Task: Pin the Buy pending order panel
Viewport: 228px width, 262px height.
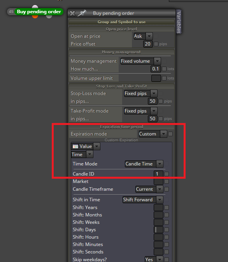Action: [x=82, y=13]
